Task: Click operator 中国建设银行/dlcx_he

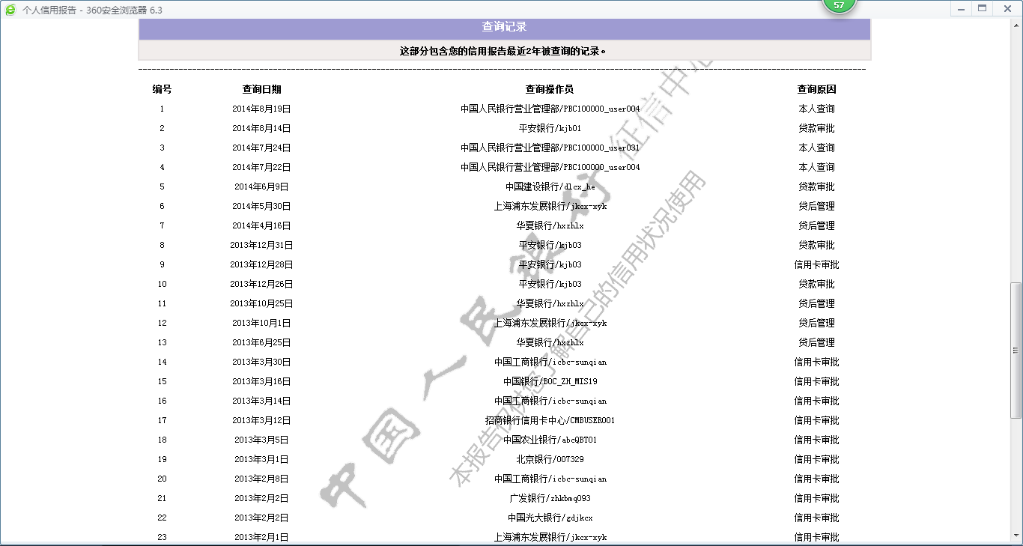Action: pyautogui.click(x=550, y=186)
